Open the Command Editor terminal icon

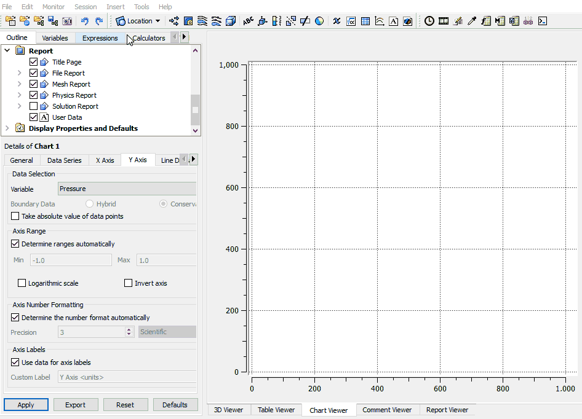point(543,21)
